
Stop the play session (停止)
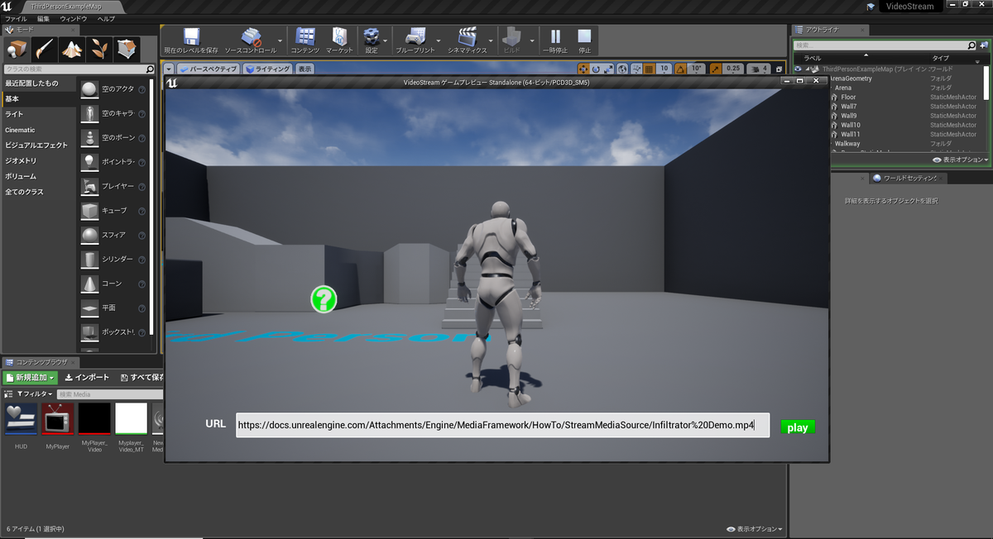point(584,41)
